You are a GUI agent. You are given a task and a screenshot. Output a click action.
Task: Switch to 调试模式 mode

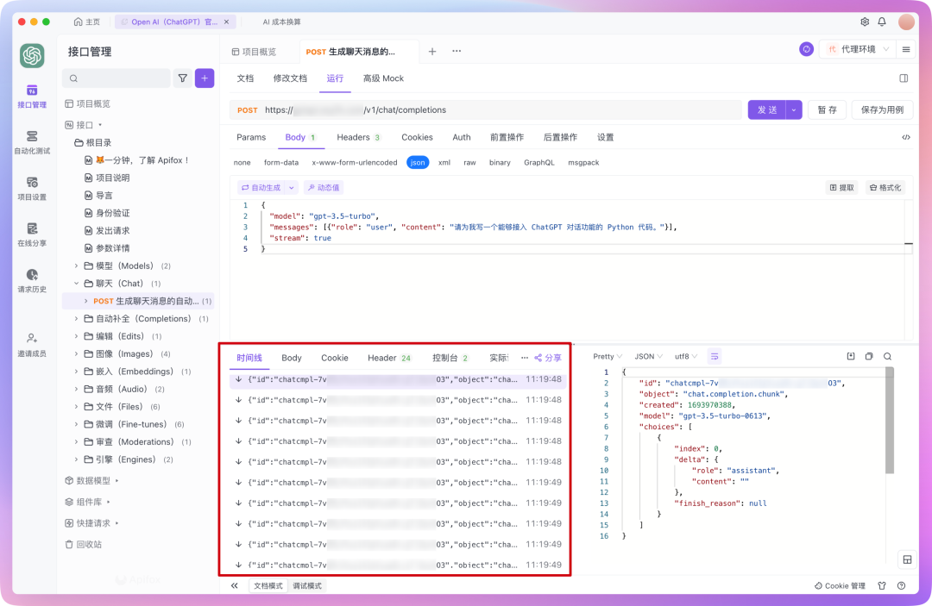pos(307,585)
